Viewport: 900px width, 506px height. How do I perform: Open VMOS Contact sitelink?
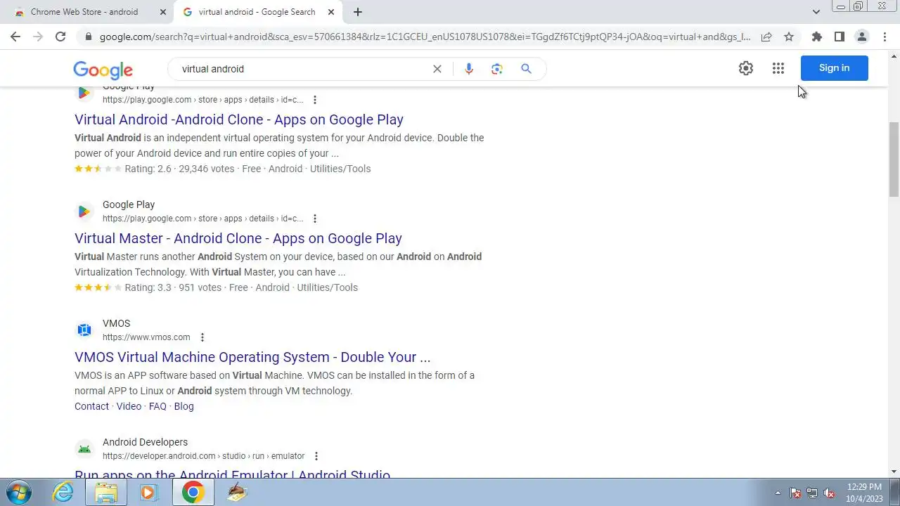pos(91,406)
